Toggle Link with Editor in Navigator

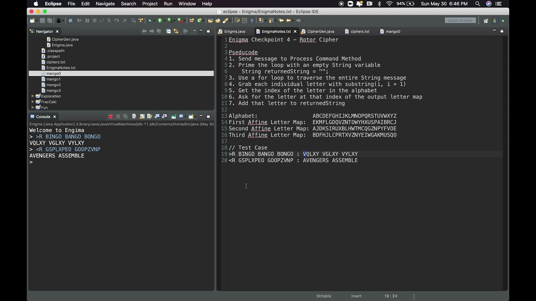(x=176, y=31)
